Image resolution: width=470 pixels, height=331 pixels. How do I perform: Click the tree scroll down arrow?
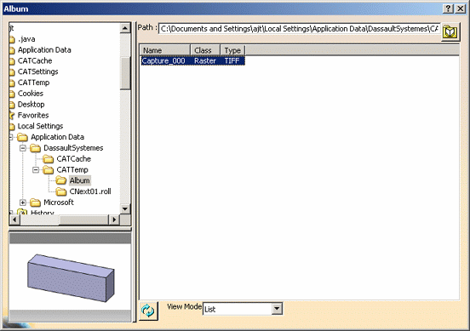click(125, 208)
